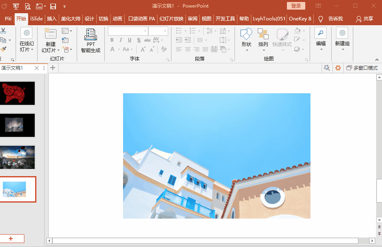This screenshot has width=382, height=247.
Task: Click the 登录 sign-in button
Action: click(296, 6)
